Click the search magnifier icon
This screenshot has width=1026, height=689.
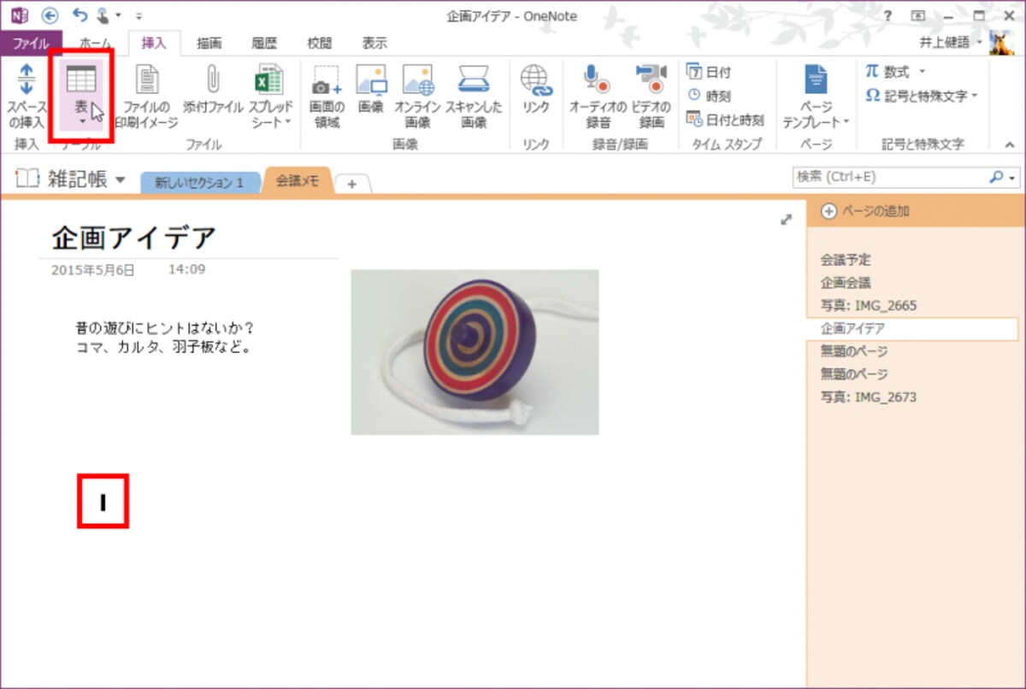(x=996, y=177)
